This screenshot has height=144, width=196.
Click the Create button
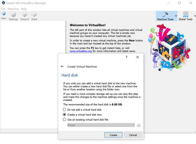point(113,135)
